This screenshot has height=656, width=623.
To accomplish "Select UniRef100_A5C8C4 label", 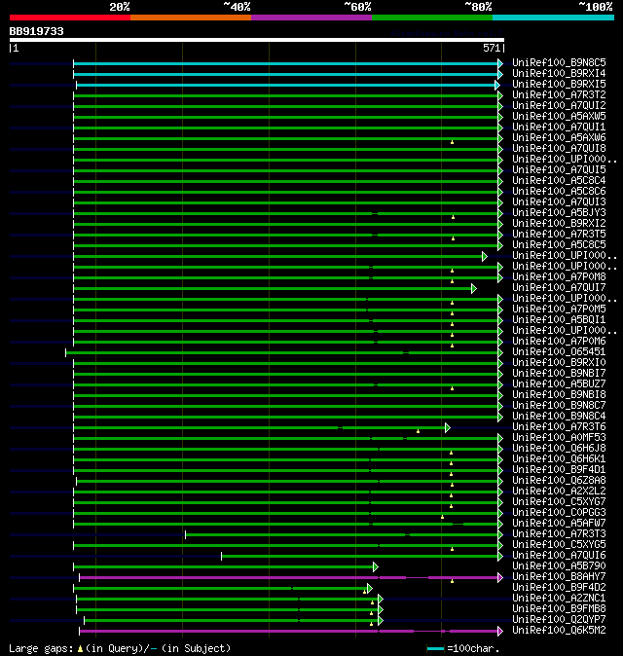I will (559, 181).
